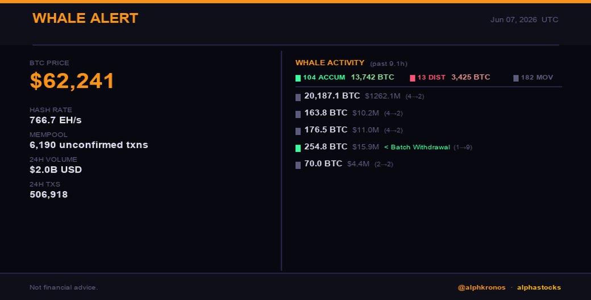Click the 182 MOV count

(536, 78)
